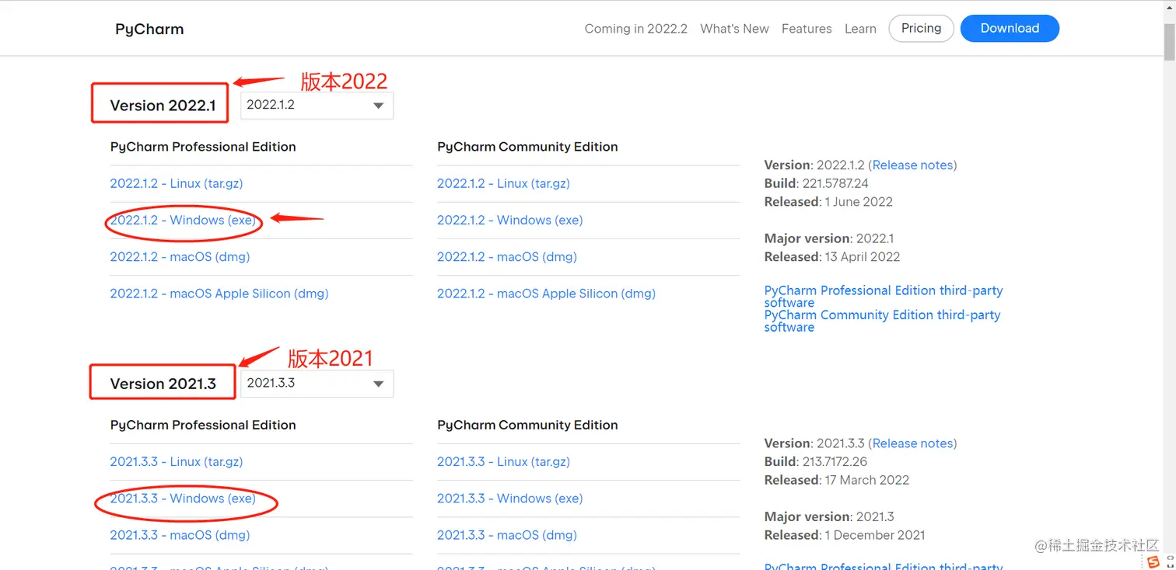The height and width of the screenshot is (570, 1176).
Task: Open the Features navigation item
Action: tap(807, 29)
